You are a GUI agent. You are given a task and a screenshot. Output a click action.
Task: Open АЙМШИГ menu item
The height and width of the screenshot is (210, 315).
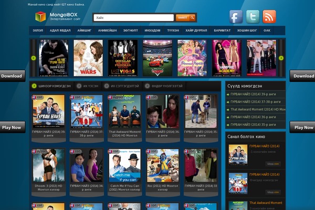(84, 30)
